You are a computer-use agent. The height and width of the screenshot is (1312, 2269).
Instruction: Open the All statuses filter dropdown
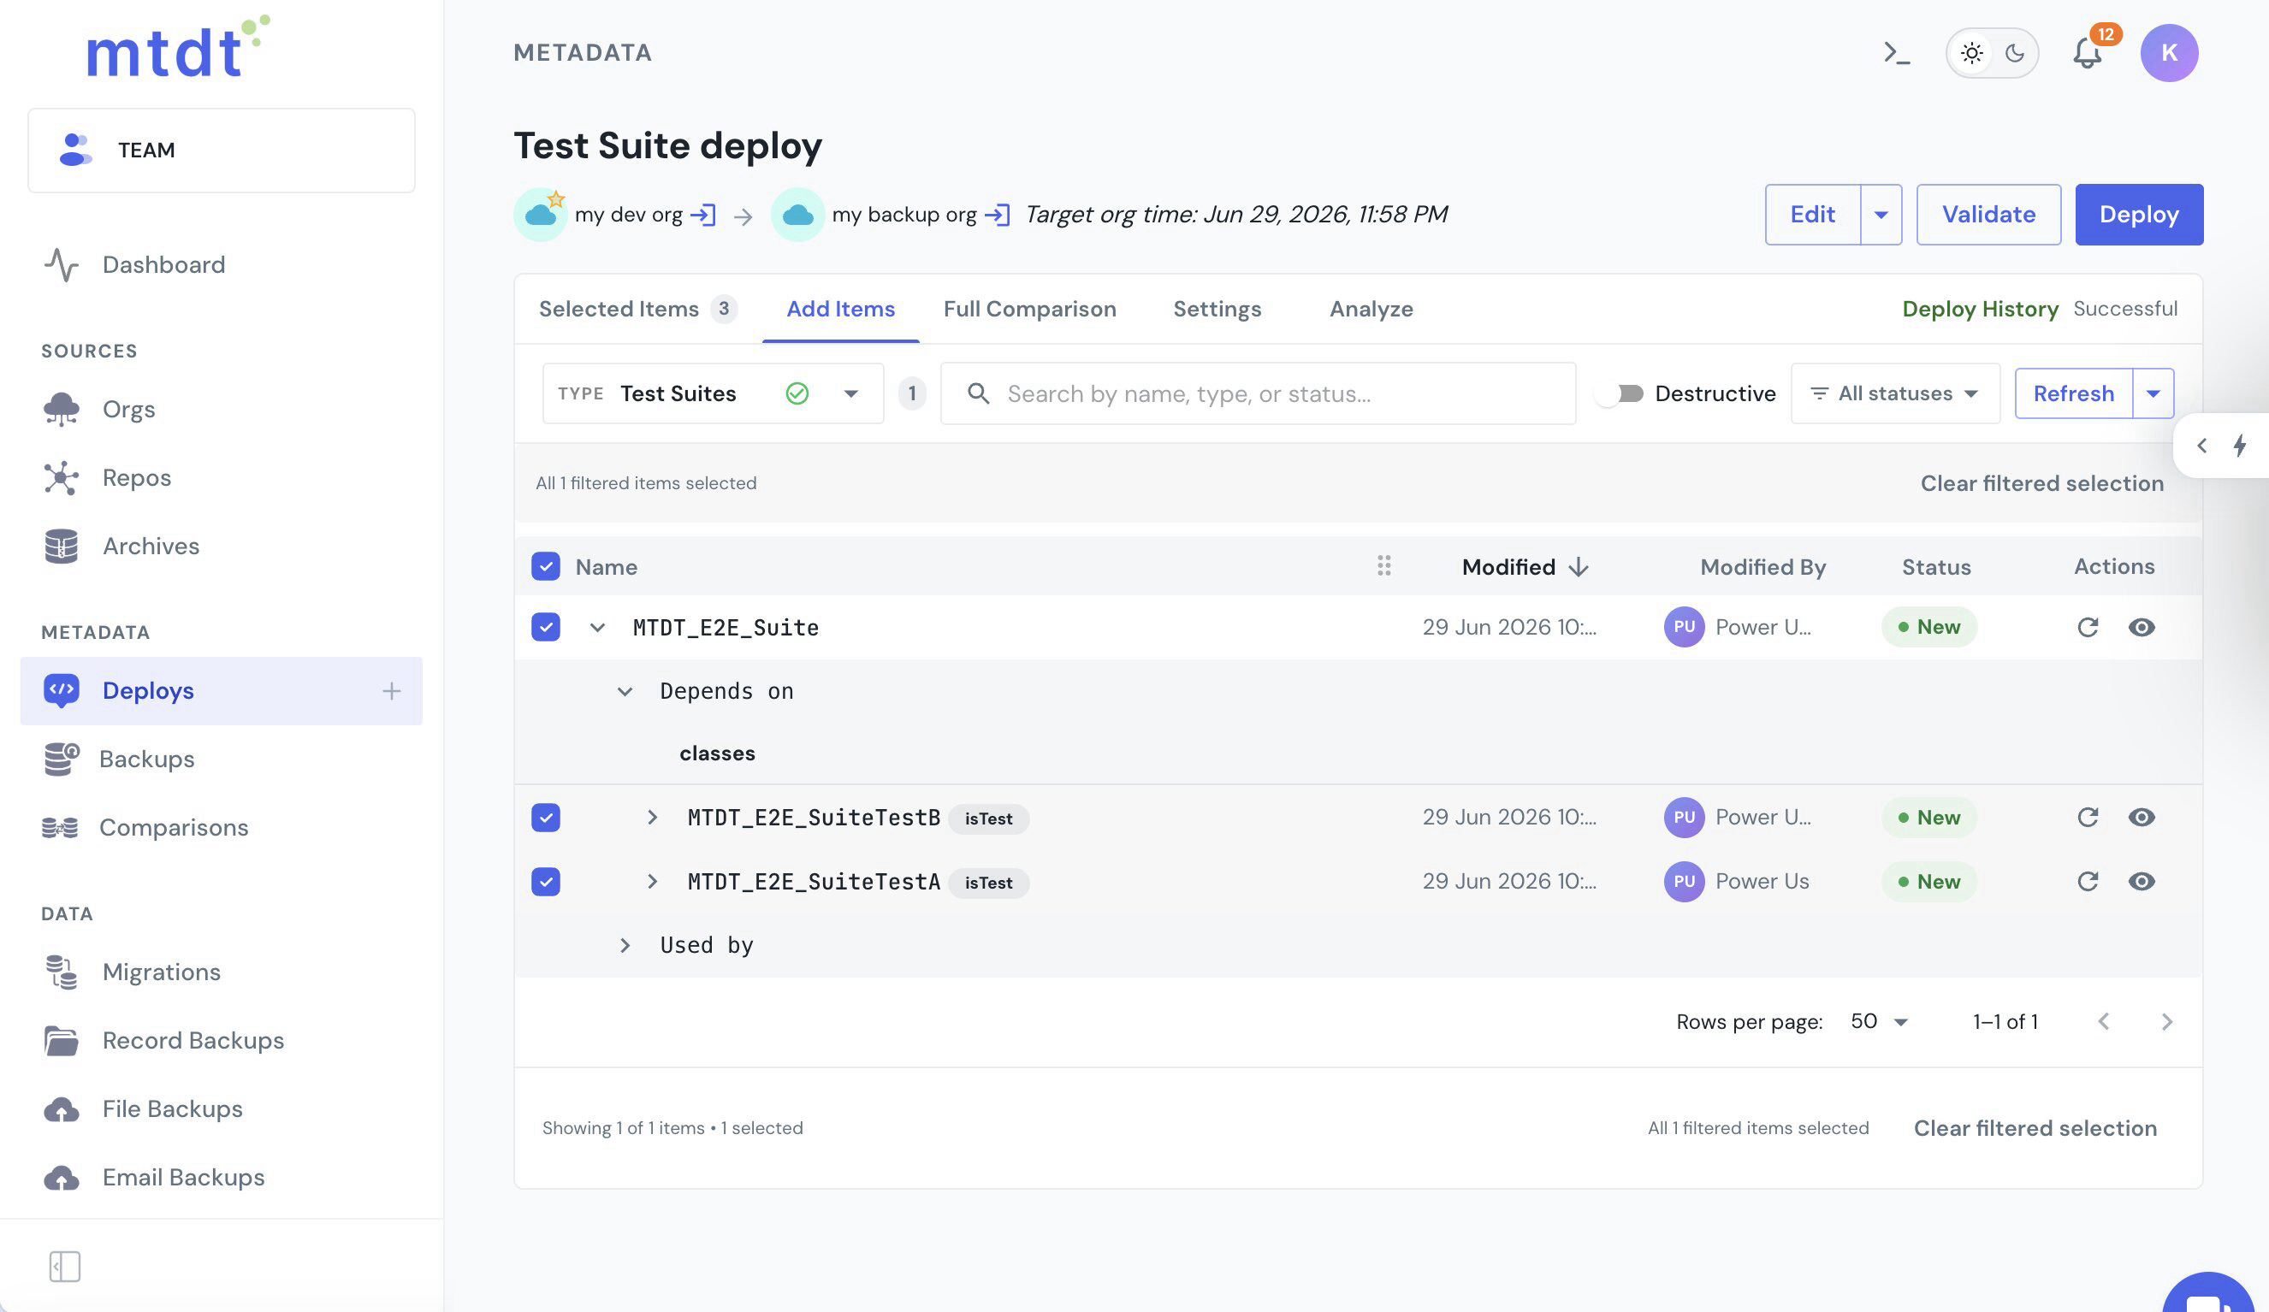tap(1895, 393)
